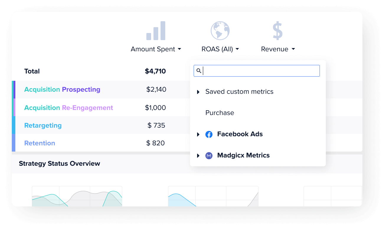386x230 pixels.
Task: Click the globe icon above ROAS
Action: point(220,31)
